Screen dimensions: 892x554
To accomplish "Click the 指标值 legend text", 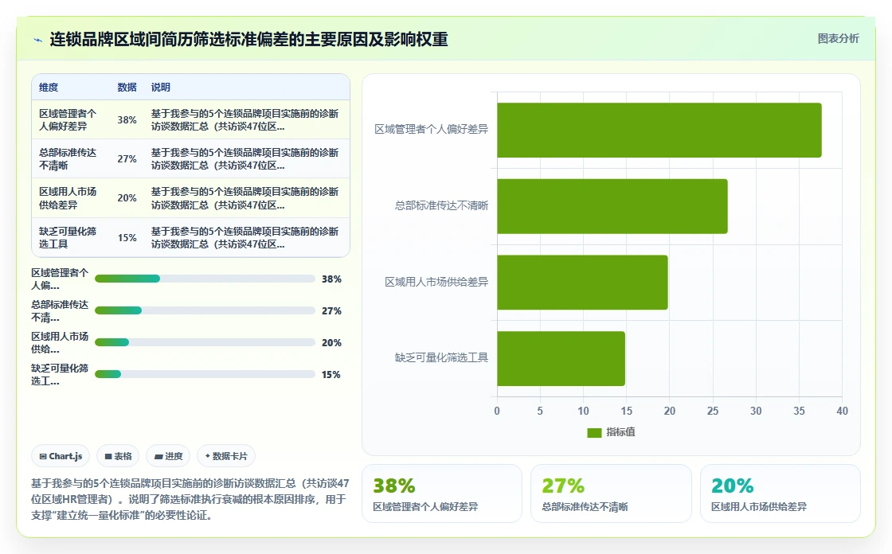I will tap(620, 432).
